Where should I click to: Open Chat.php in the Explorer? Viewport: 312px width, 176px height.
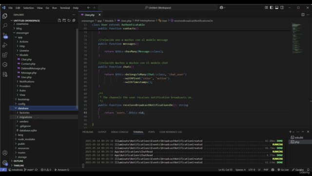click(x=26, y=59)
